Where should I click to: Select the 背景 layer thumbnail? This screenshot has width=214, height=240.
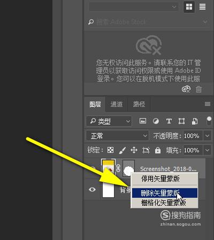108,189
